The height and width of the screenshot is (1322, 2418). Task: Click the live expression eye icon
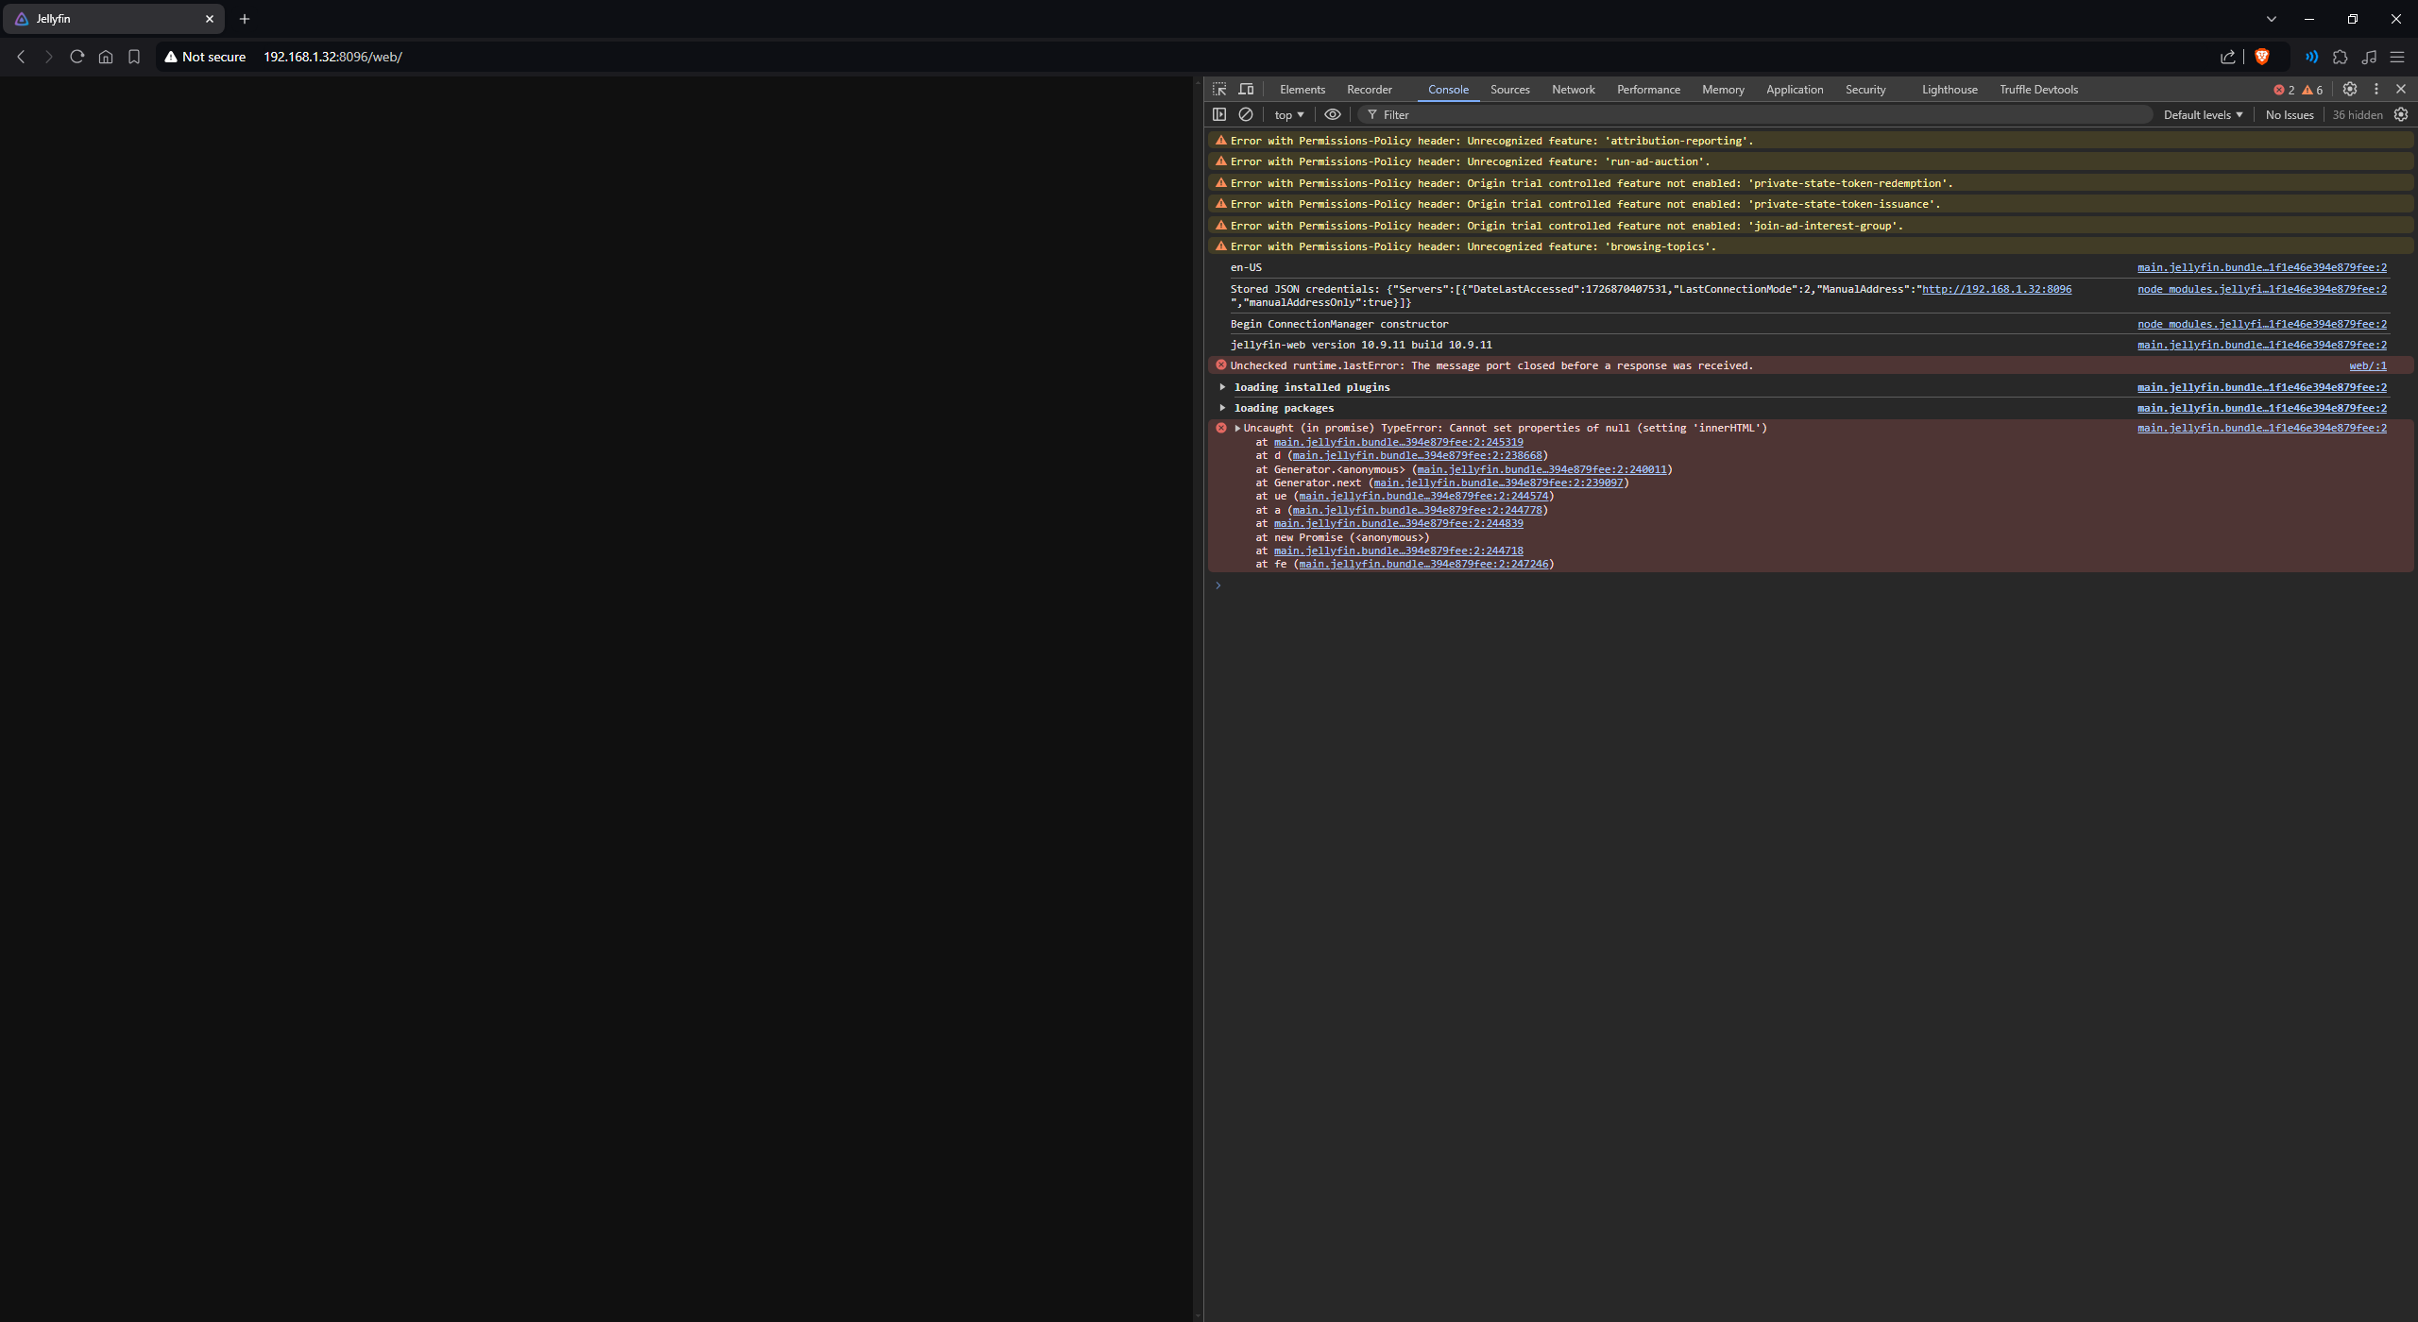pyautogui.click(x=1332, y=114)
